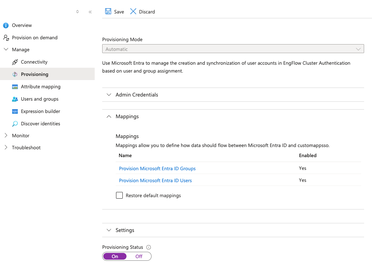Check Restore default mappings checkbox
This screenshot has height=266, width=372.
tap(119, 195)
